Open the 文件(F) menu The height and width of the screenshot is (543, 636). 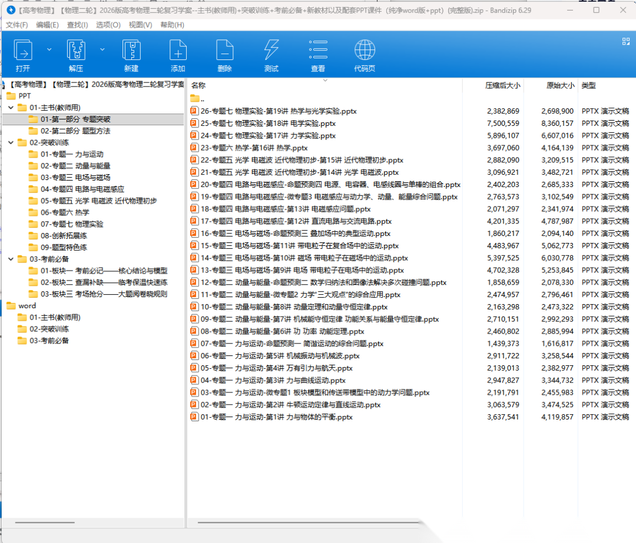point(16,25)
